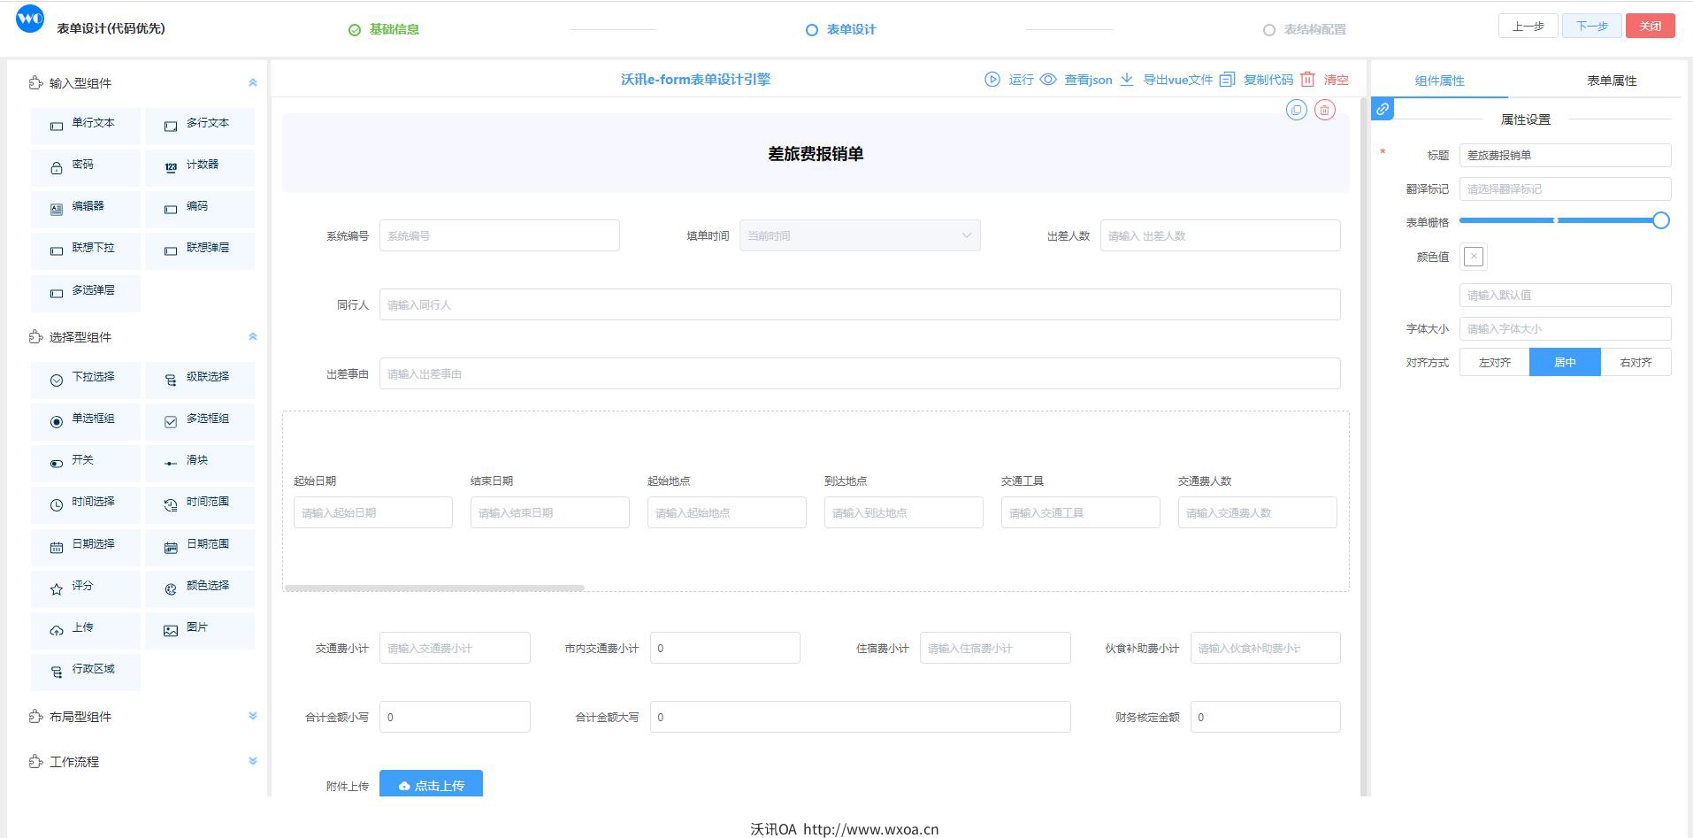Select the rating (评分) star component

coord(85,588)
